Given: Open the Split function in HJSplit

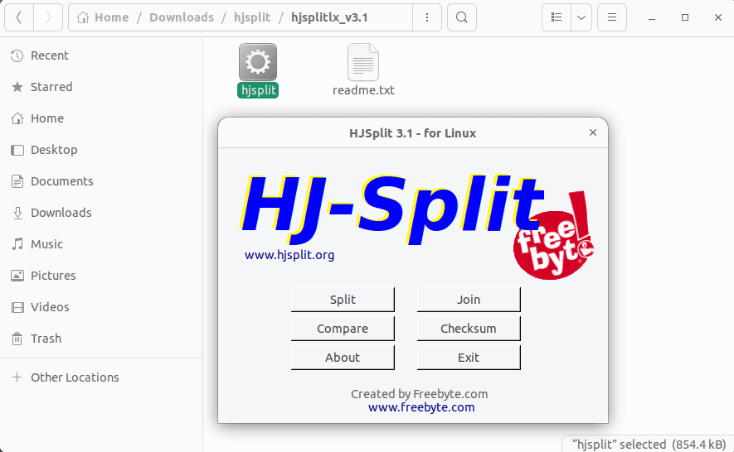Looking at the screenshot, I should pos(343,300).
